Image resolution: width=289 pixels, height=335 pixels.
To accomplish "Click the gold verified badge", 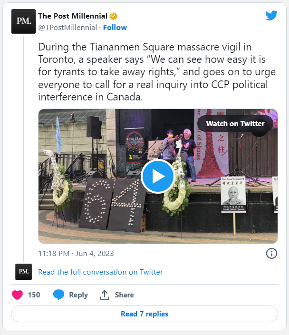I will (113, 16).
